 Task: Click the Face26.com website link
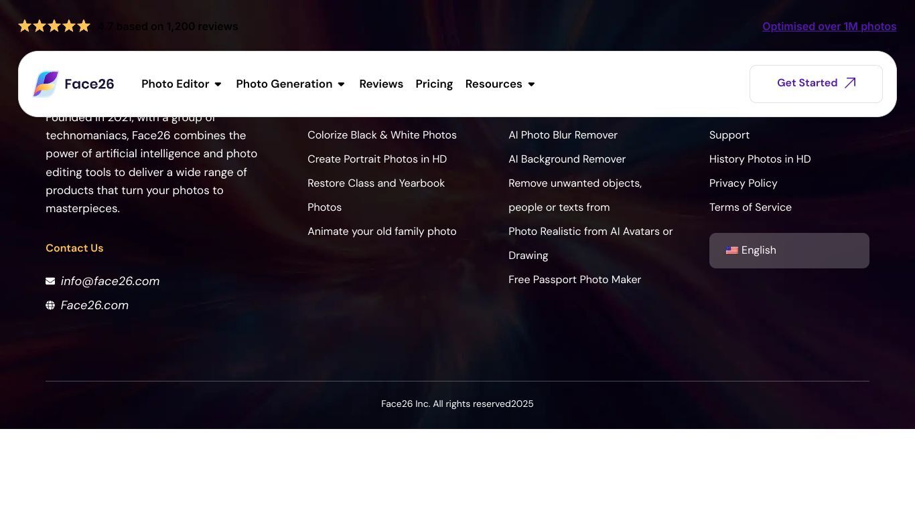pyautogui.click(x=94, y=305)
